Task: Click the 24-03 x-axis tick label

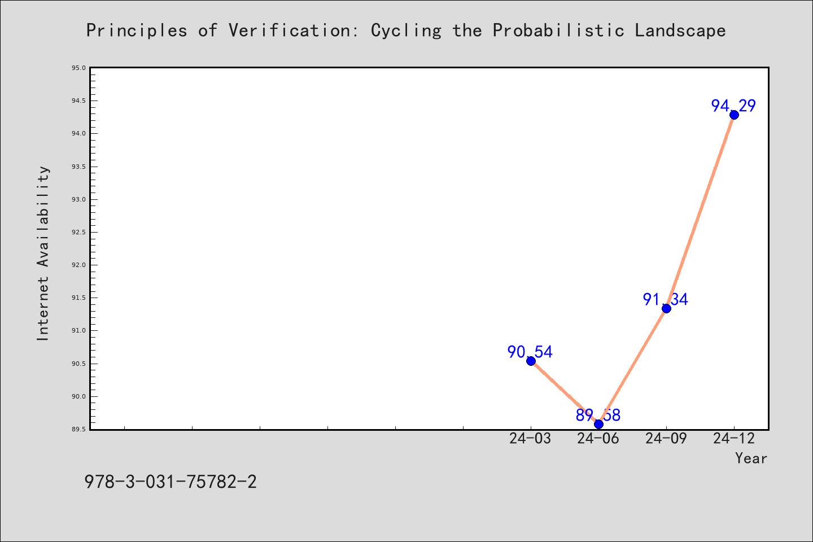Action: coord(530,438)
